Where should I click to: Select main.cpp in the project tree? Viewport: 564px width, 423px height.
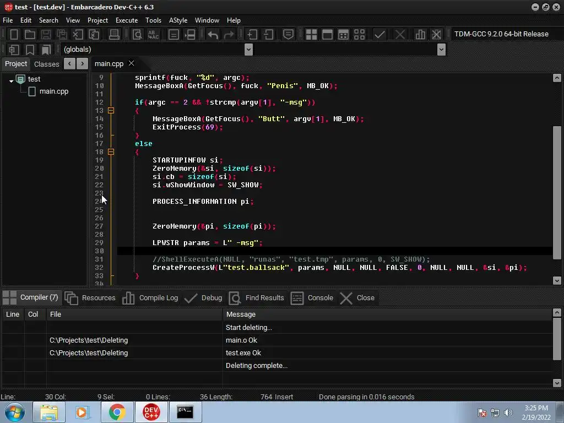(x=53, y=91)
